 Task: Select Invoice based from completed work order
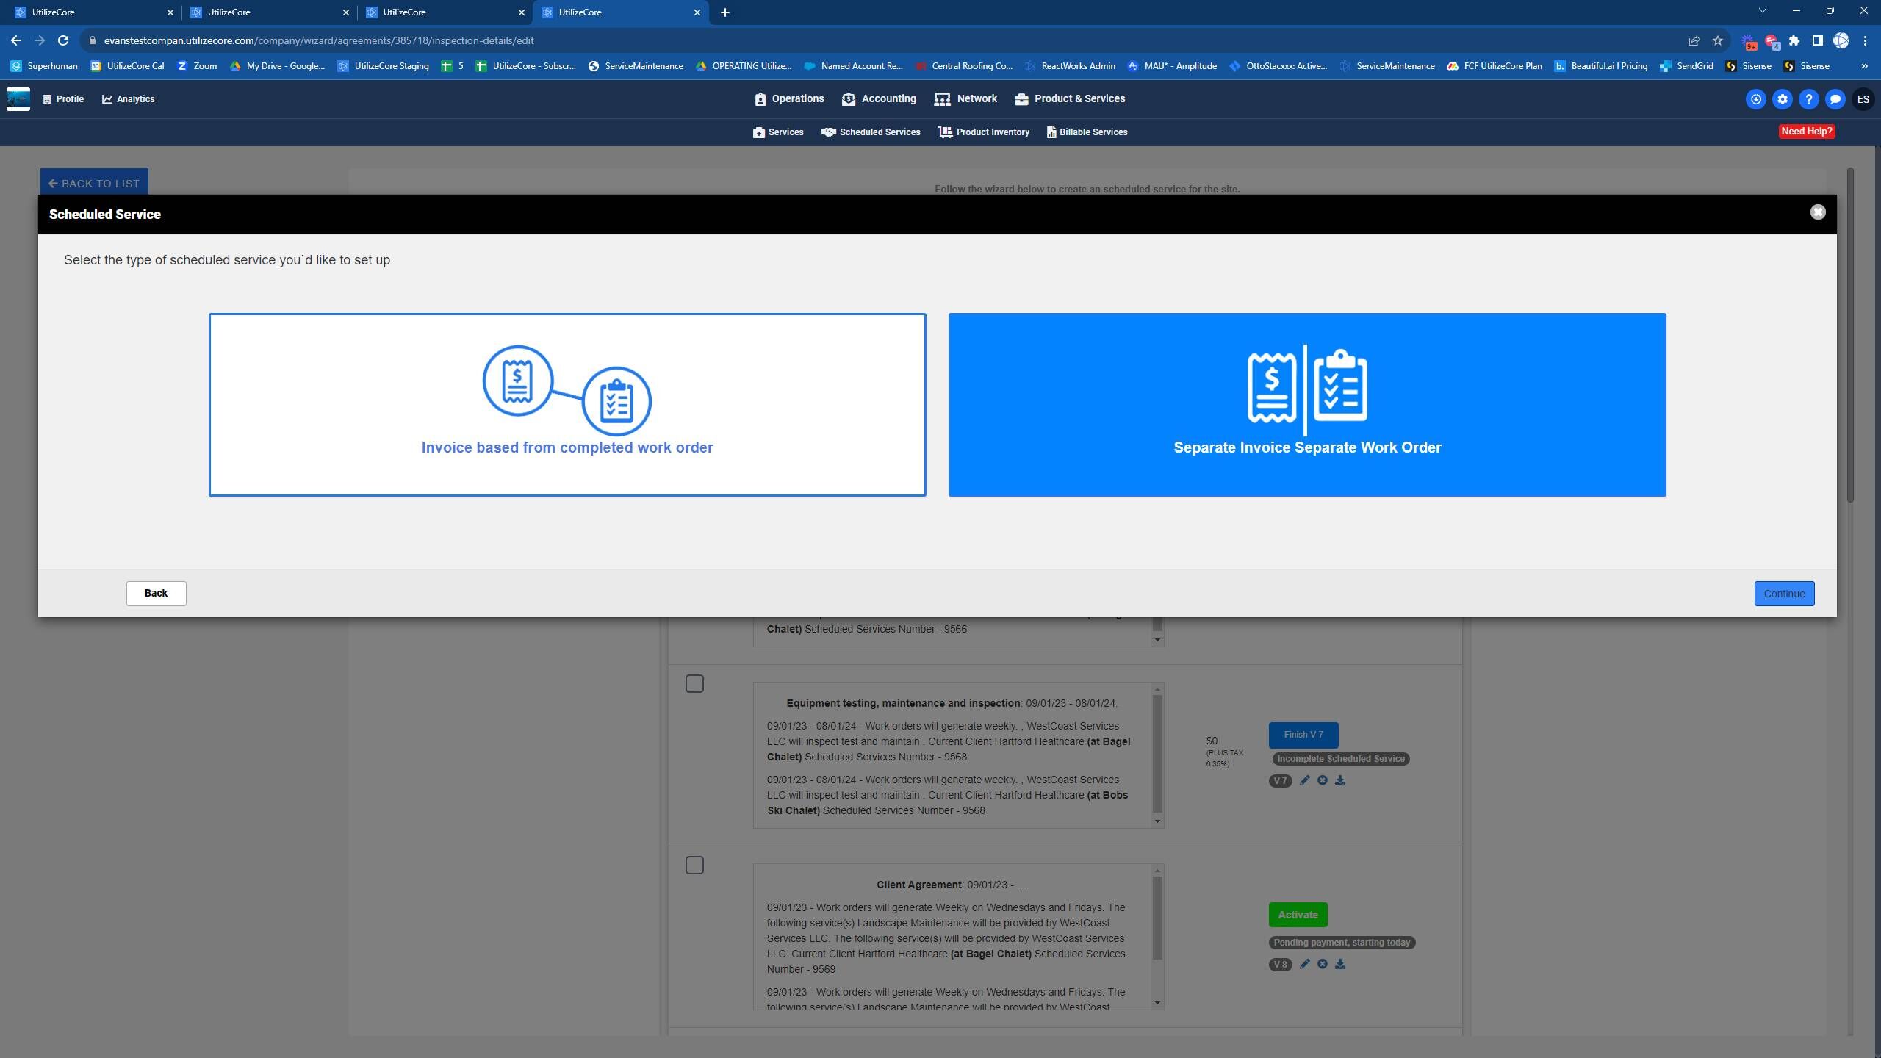[567, 405]
